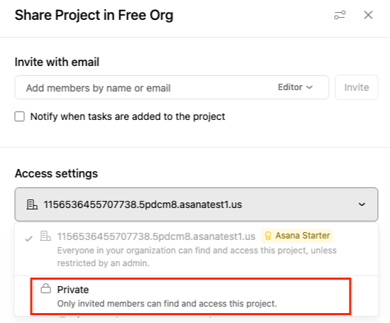
Task: Expand the Access settings dropdown chevron
Action: click(362, 204)
